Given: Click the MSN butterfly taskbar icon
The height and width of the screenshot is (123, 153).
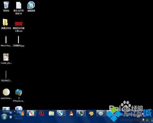Looking at the screenshot, I should [x=22, y=113].
